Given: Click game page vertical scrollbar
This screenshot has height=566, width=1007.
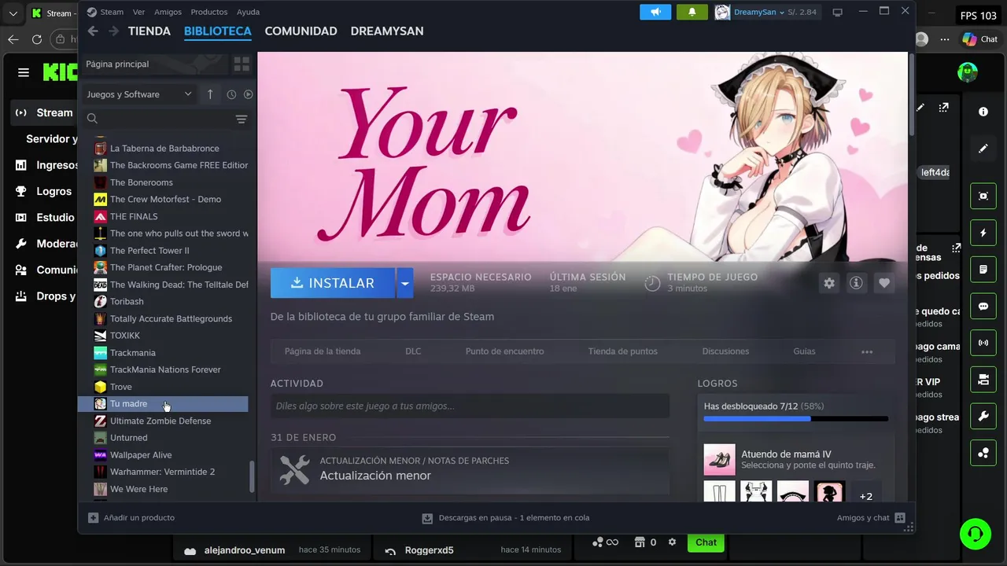Looking at the screenshot, I should click(x=911, y=94).
